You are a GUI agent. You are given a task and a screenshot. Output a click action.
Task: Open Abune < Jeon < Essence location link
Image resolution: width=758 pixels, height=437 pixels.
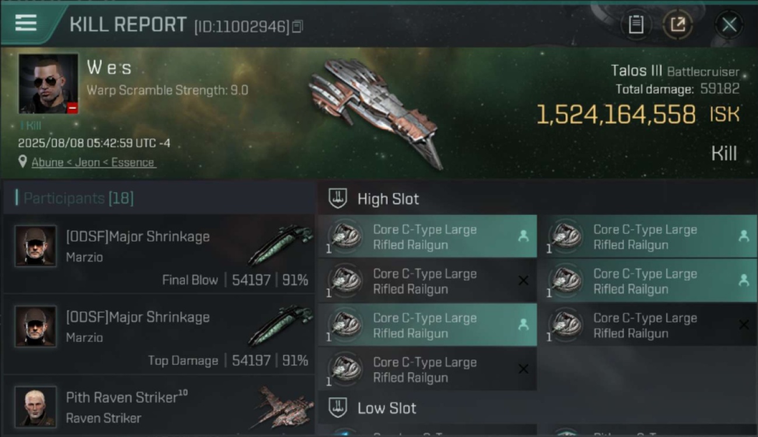(x=93, y=163)
